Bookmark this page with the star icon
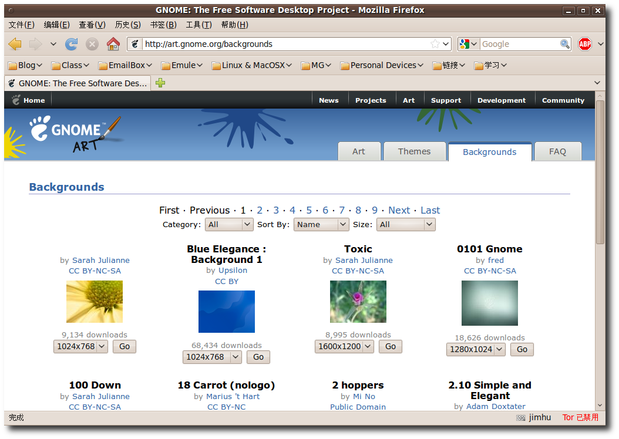 (435, 44)
